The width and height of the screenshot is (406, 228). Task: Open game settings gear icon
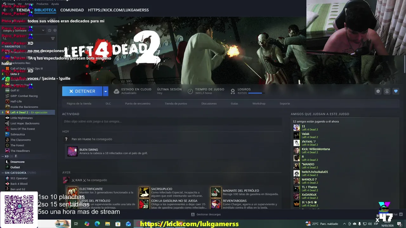tap(378, 91)
